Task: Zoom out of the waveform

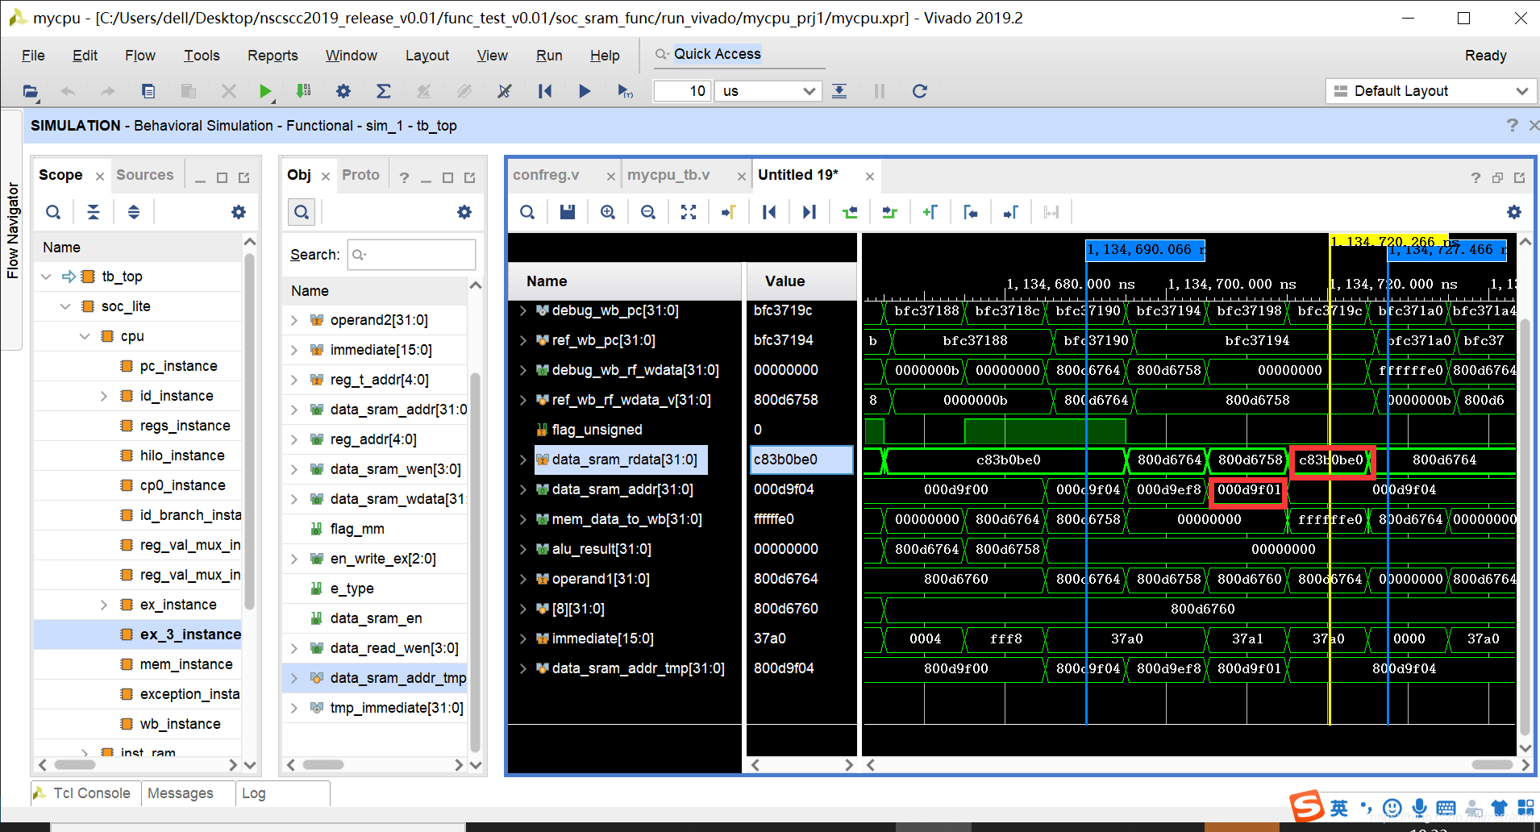Action: pyautogui.click(x=648, y=212)
